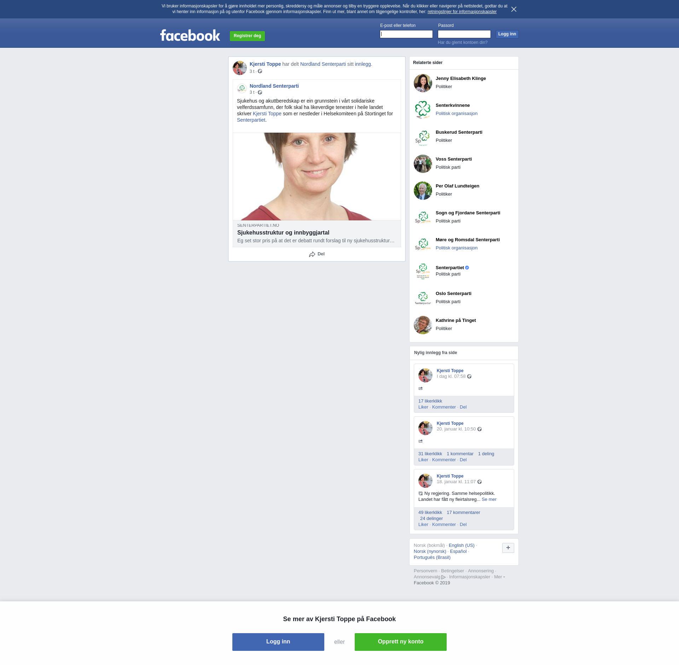Focus the 'E-post eller telefon' field
Viewport: 679px width, 665px height.
click(x=406, y=34)
